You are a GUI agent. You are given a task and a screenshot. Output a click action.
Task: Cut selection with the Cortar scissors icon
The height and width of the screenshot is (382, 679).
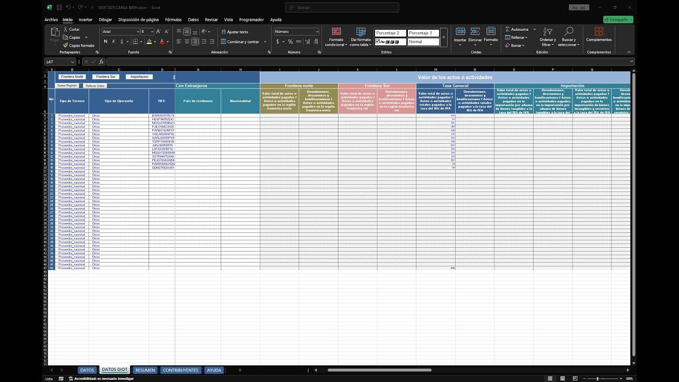click(x=65, y=30)
